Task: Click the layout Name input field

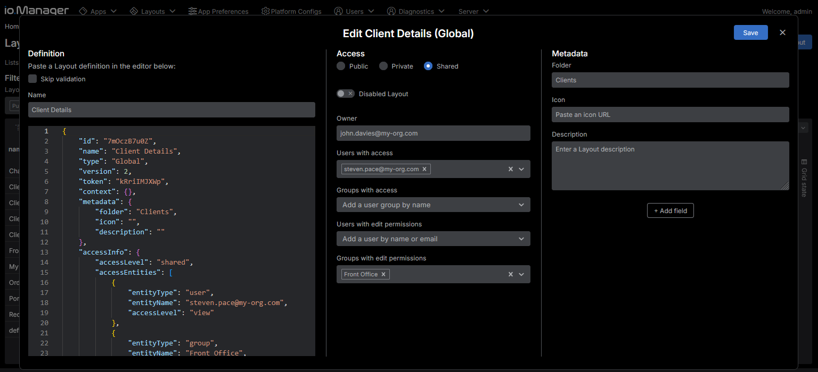Action: (x=171, y=109)
